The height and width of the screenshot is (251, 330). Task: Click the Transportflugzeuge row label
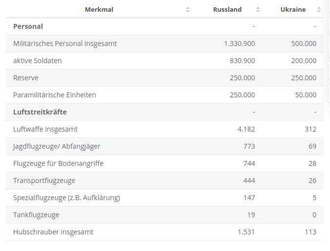[44, 181]
